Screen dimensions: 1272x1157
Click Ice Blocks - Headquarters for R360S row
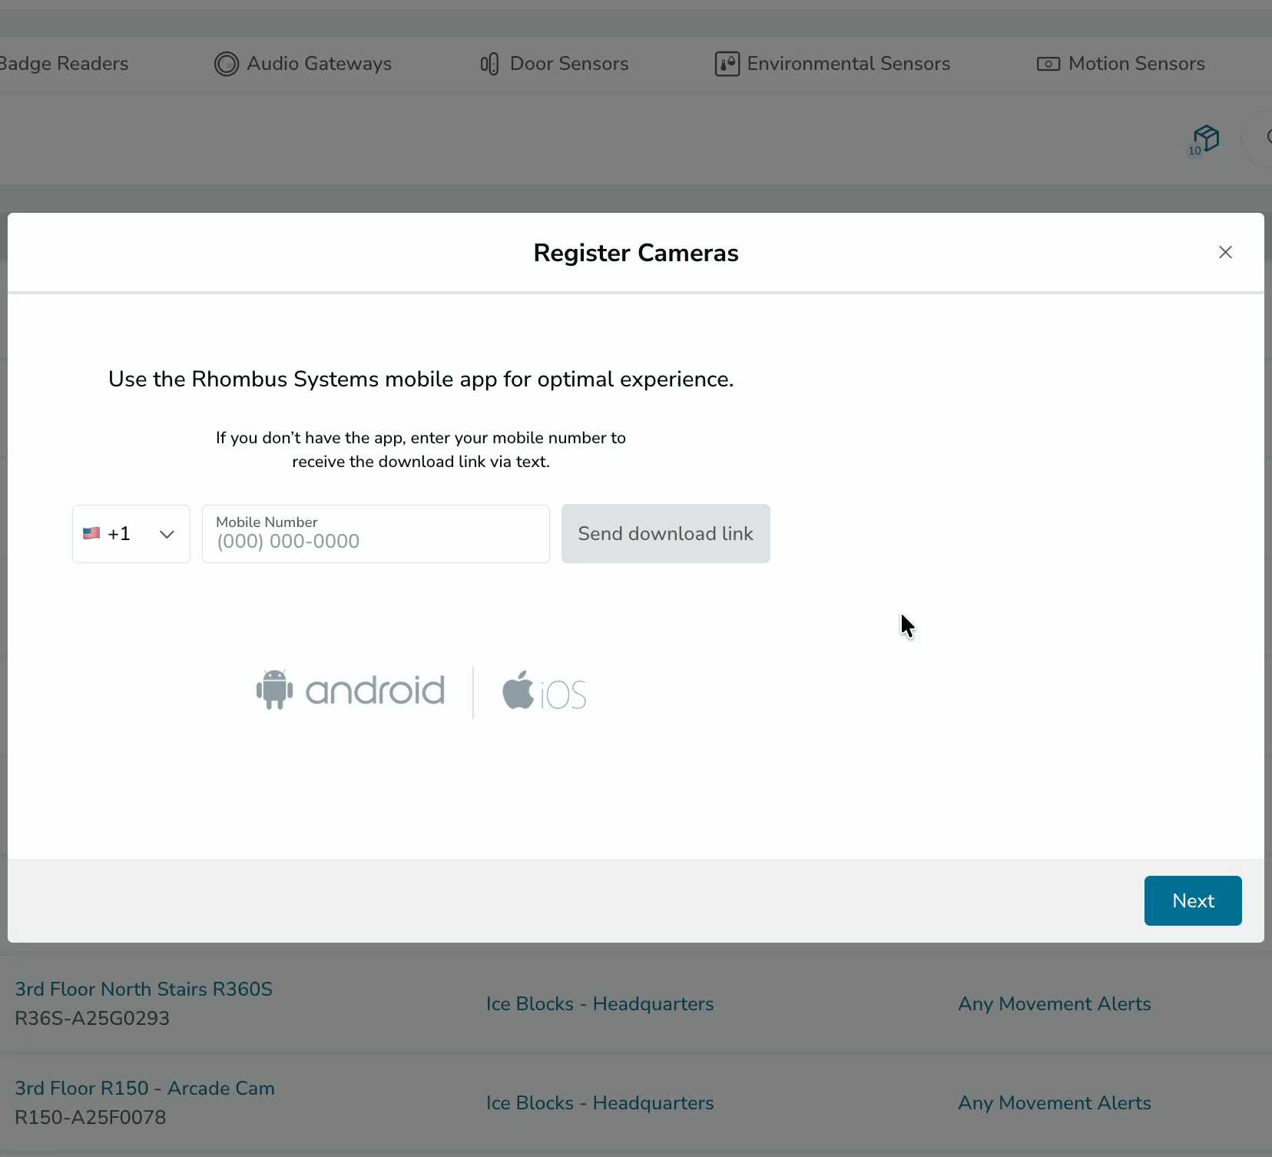(600, 1003)
